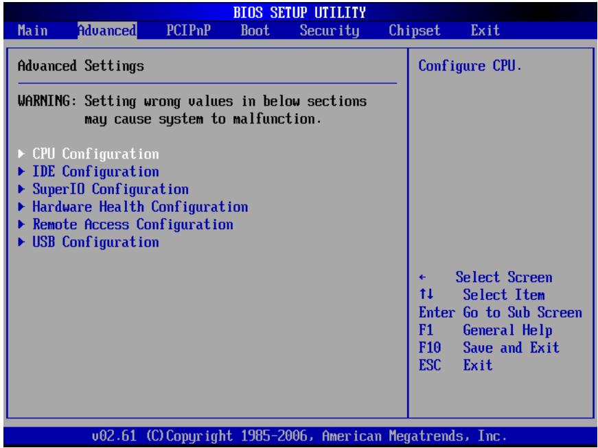Click the triangle beside Hardware Health Configuration
This screenshot has height=448, width=598.
tap(22, 207)
